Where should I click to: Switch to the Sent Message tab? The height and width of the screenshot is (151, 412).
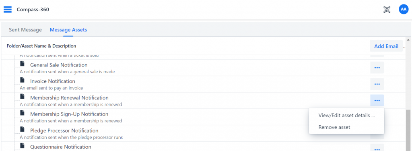[25, 30]
